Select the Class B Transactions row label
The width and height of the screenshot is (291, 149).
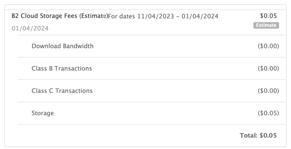pos(62,68)
